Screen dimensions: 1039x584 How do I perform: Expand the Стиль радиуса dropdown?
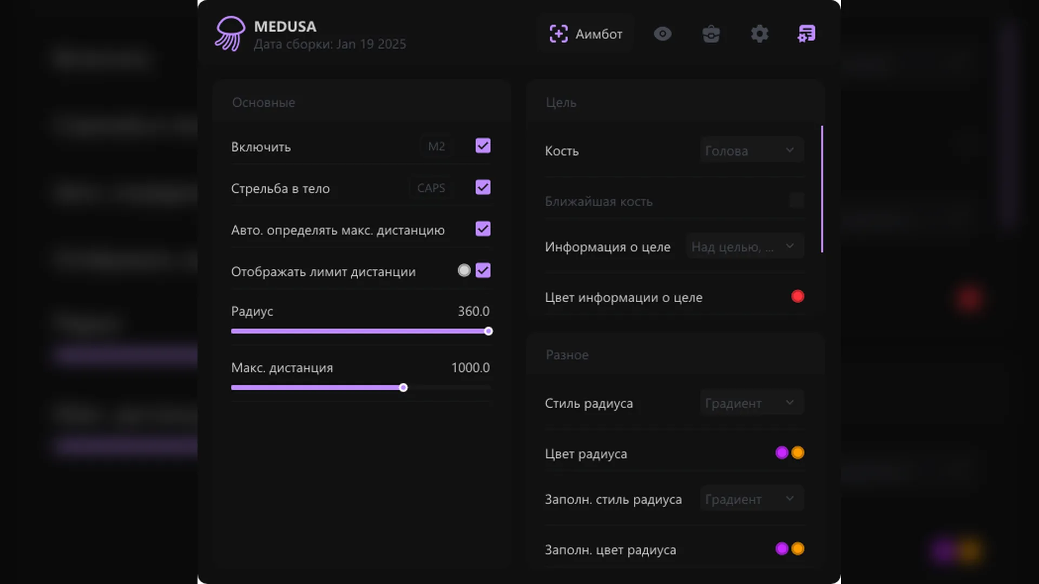(751, 403)
